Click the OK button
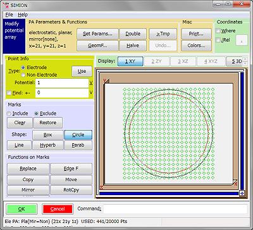The width and height of the screenshot is (253, 230). (22, 209)
